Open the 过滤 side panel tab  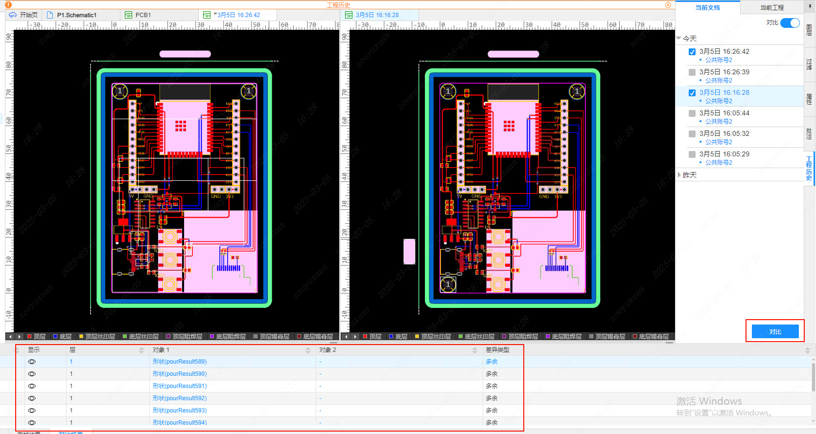coord(809,64)
